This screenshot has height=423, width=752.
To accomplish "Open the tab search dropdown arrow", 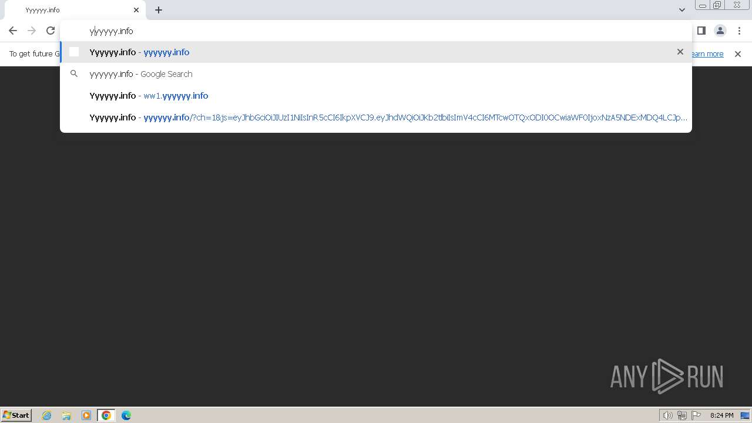I will coord(682,10).
